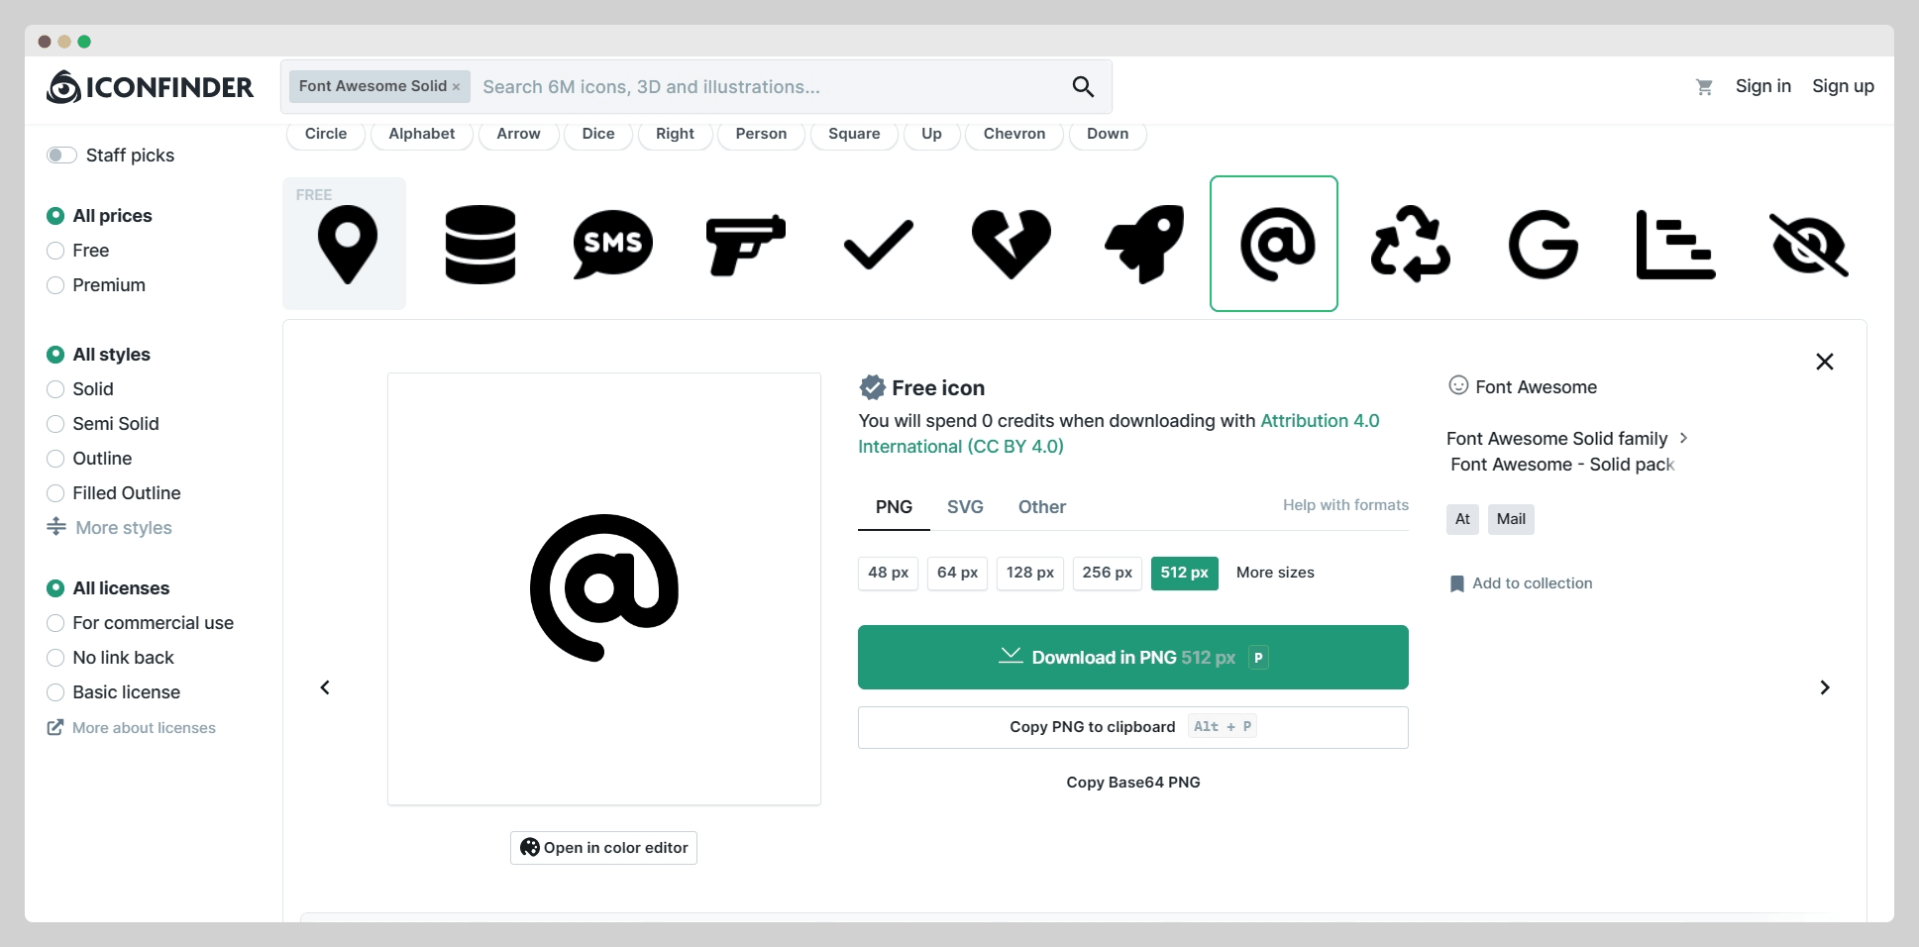The height and width of the screenshot is (947, 1919).
Task: Switch to the SVG format tab
Action: pos(965,507)
